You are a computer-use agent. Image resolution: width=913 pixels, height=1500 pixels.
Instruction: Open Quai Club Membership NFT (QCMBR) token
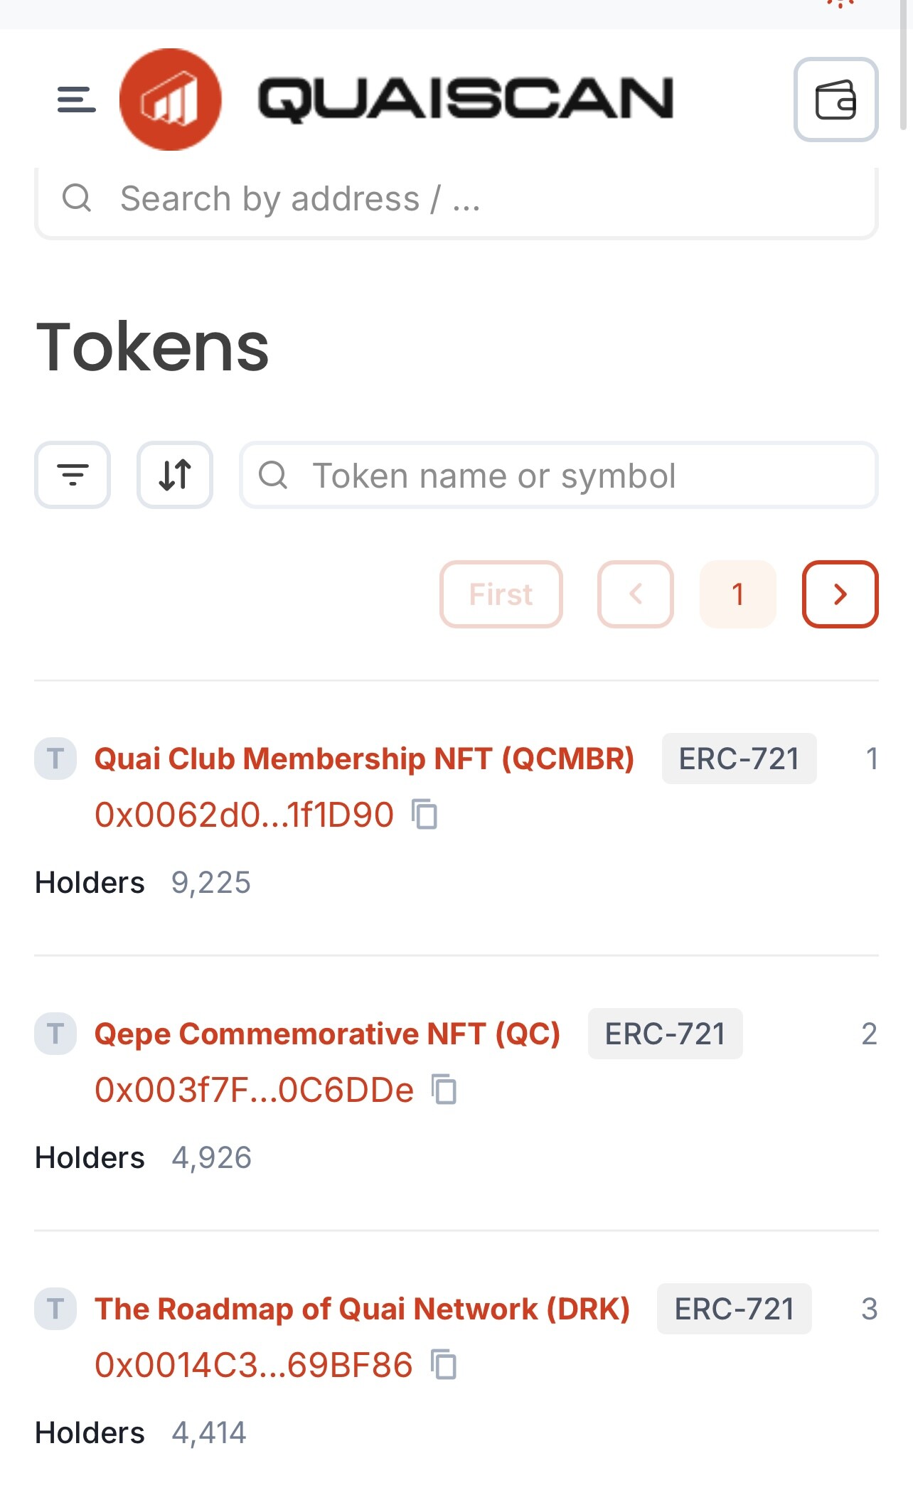coord(364,759)
